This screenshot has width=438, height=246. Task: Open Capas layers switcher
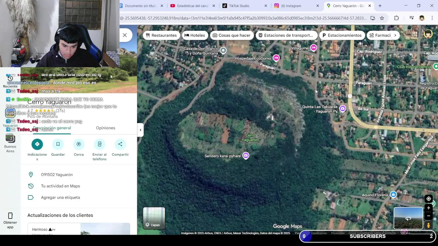pos(154,218)
